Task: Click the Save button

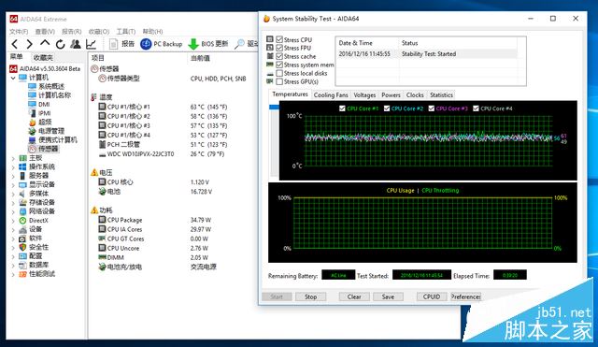Action: [x=388, y=296]
